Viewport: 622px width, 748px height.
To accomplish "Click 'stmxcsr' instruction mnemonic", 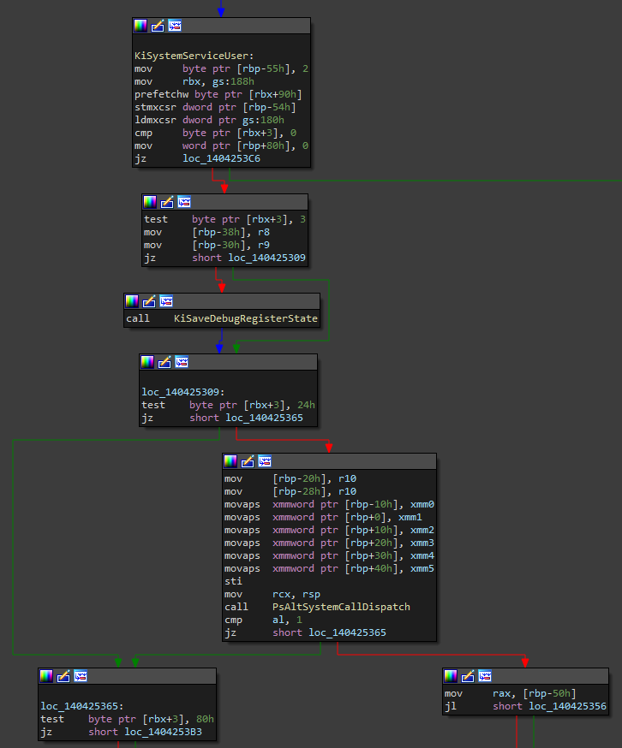I will (155, 107).
